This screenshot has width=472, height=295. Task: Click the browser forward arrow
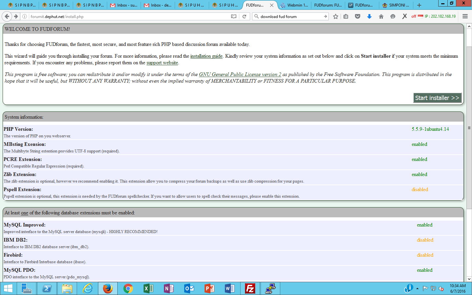15,16
